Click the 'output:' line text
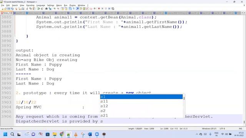The image size is (246, 138). [25, 50]
